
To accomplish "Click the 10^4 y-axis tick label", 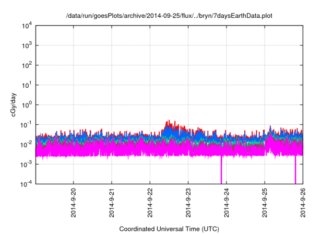I will 27,26.
